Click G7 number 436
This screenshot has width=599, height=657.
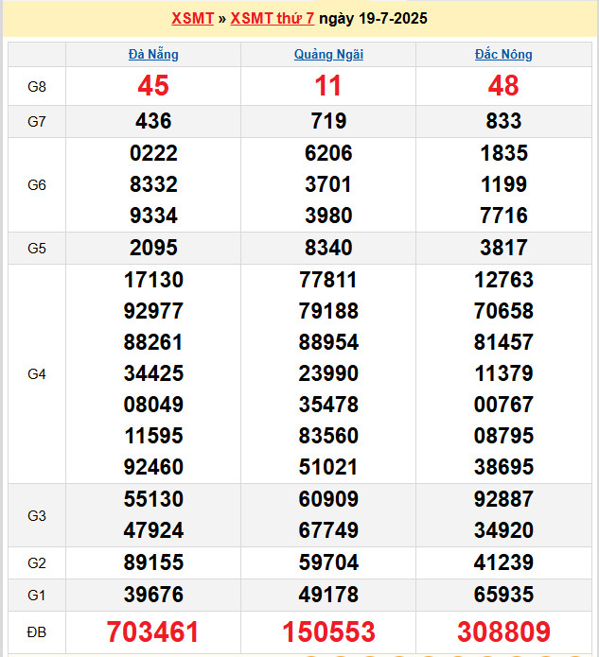pos(153,121)
